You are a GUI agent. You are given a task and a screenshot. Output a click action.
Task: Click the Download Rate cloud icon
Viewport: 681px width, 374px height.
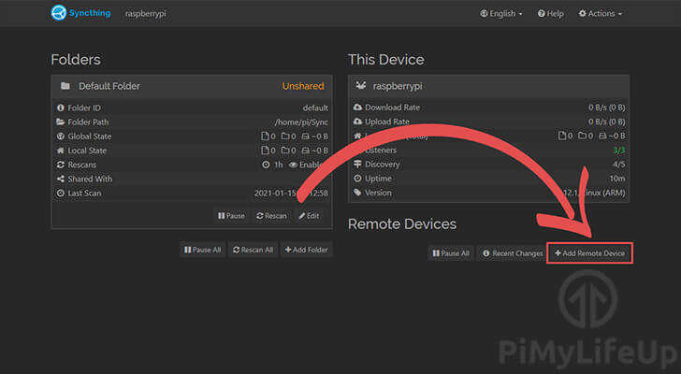(357, 108)
